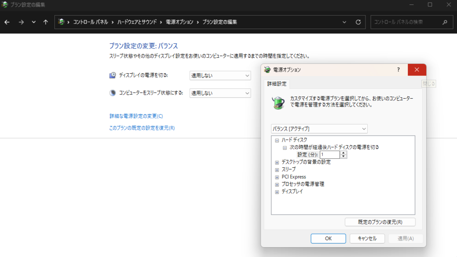Open the バランス [アクティブ] plan dropdown
This screenshot has width=457, height=257.
tap(319, 128)
